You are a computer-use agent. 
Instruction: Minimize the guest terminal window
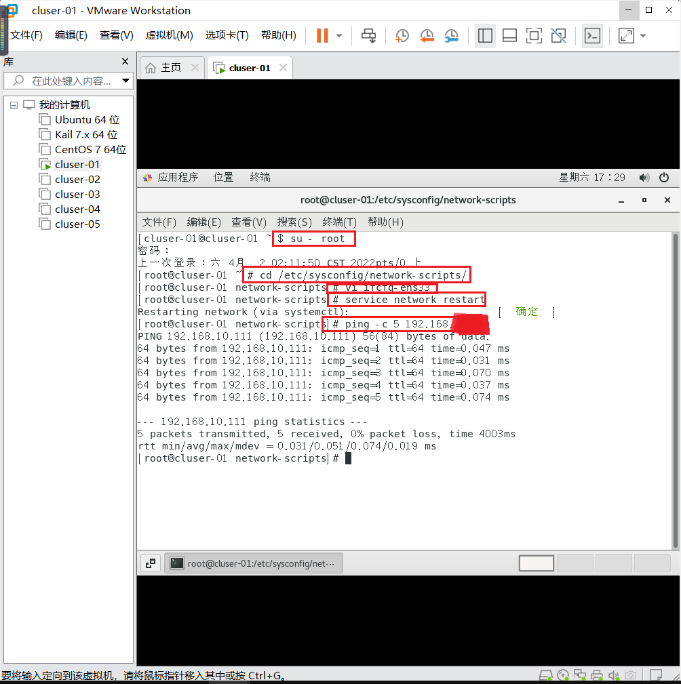coord(621,200)
